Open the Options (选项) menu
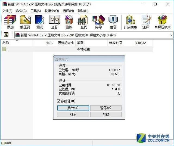The width and height of the screenshot is (174, 146). [68, 11]
